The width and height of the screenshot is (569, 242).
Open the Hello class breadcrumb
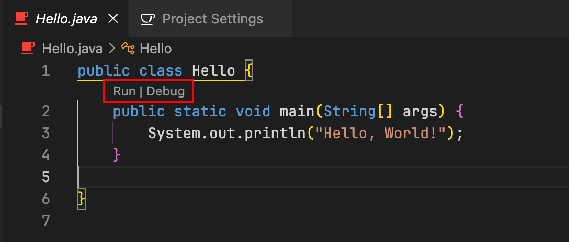pyautogui.click(x=156, y=49)
